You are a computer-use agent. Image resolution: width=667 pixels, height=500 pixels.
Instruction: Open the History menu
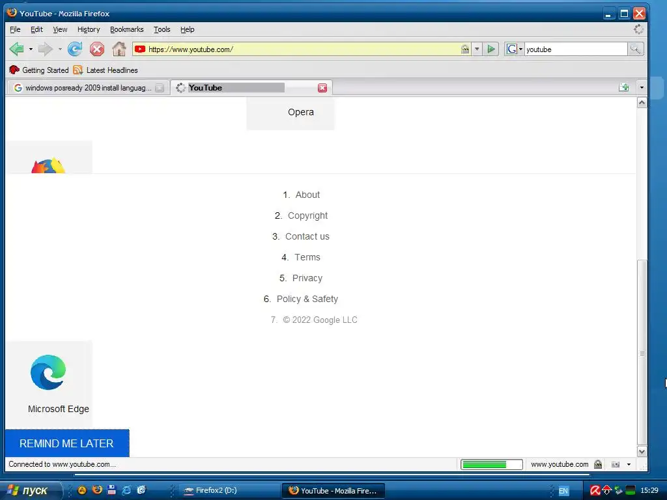click(89, 29)
